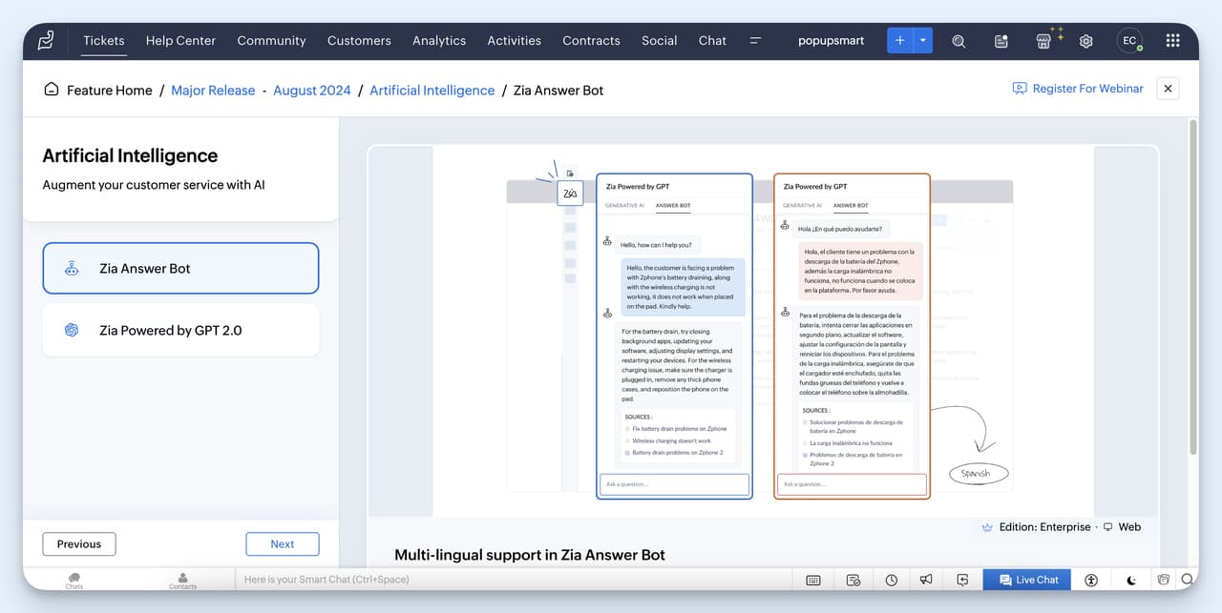Image resolution: width=1222 pixels, height=613 pixels.
Task: Click the Edition: Enterprise label
Action: pyautogui.click(x=1044, y=527)
